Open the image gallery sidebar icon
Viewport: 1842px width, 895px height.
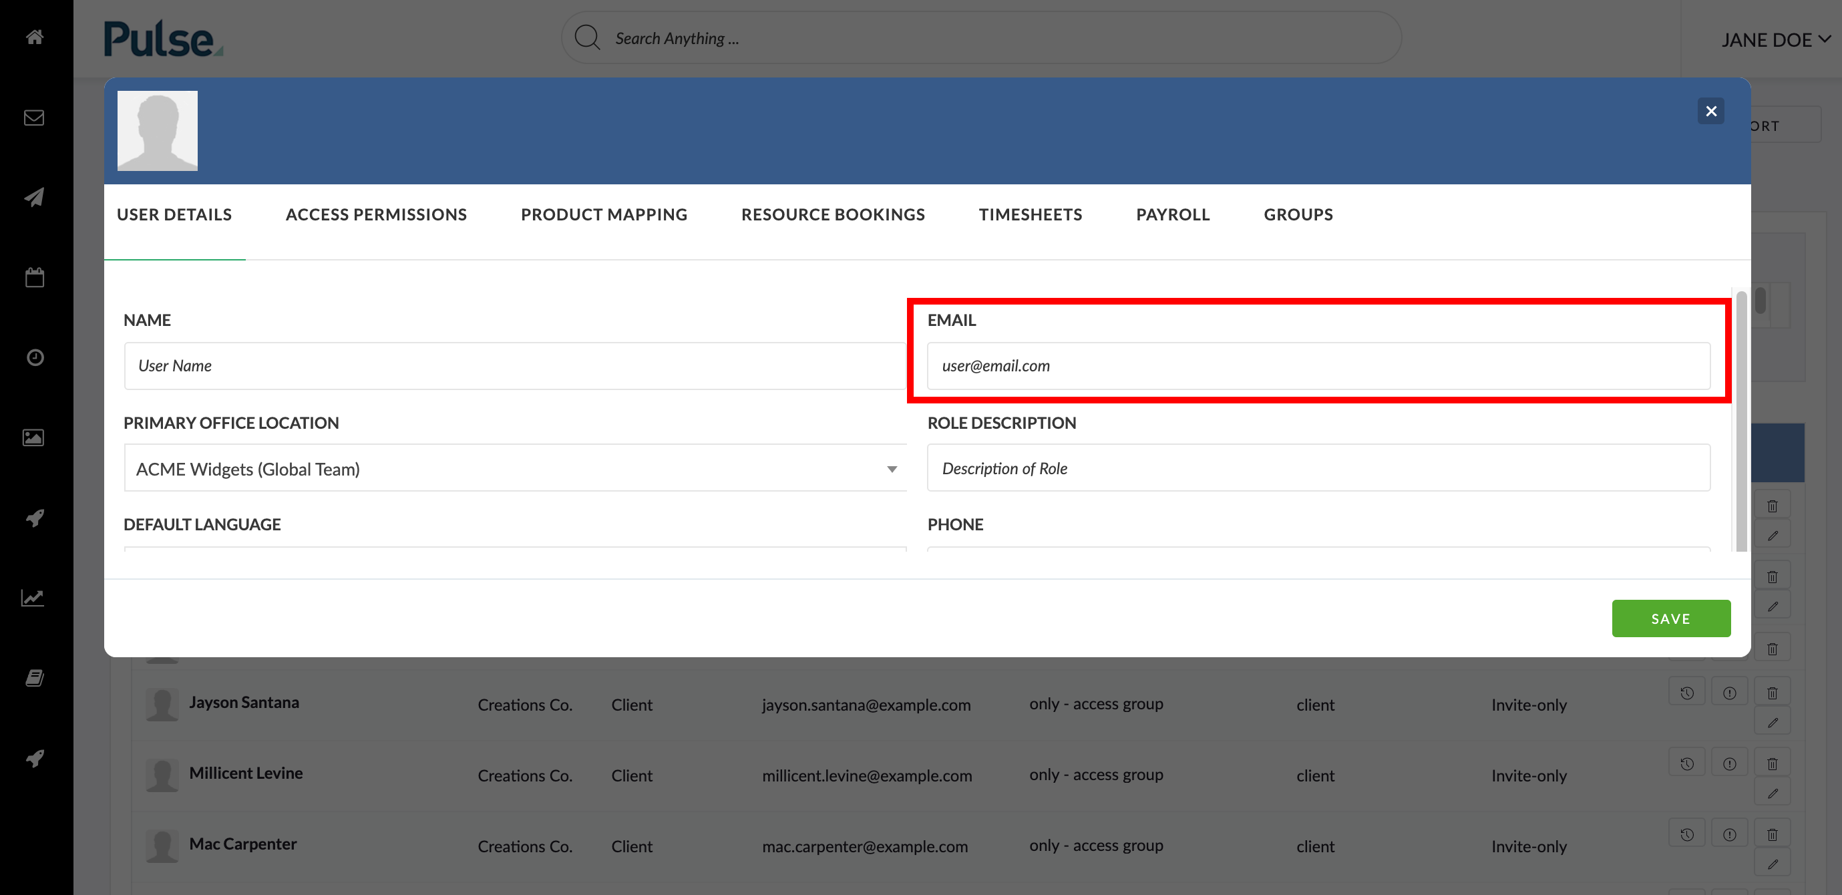click(x=33, y=437)
